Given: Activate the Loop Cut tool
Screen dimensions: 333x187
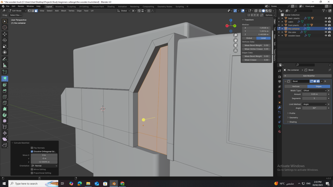Looking at the screenshot, I should pos(4,97).
